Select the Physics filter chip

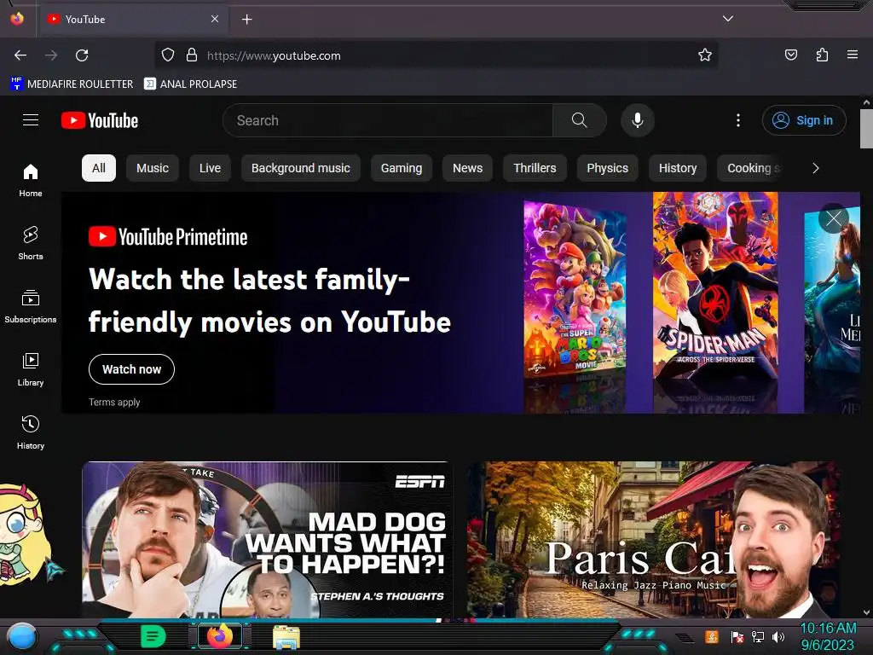pos(607,168)
